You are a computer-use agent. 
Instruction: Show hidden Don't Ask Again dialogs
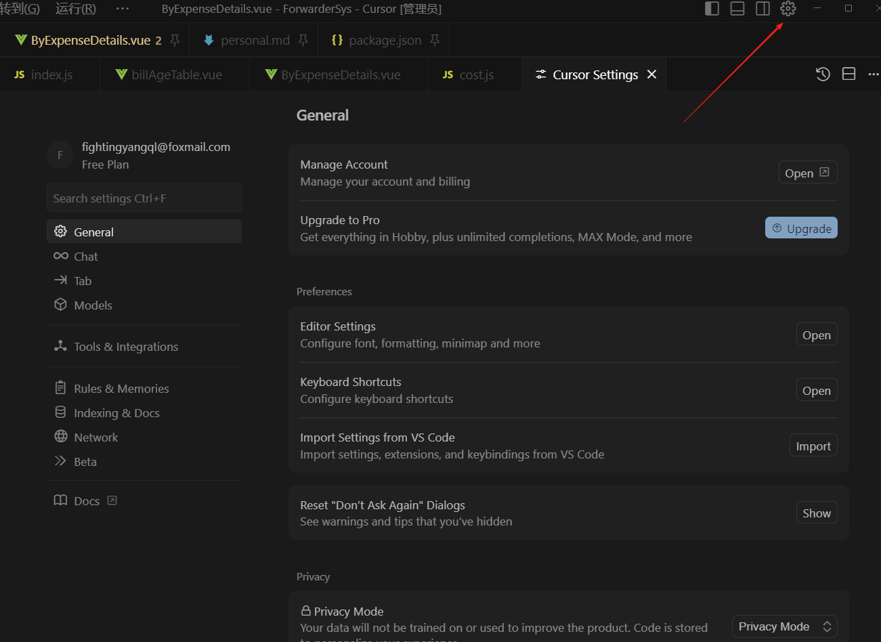tap(817, 513)
